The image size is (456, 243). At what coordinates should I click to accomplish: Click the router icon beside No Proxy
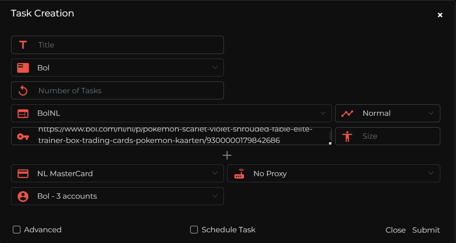pos(239,174)
